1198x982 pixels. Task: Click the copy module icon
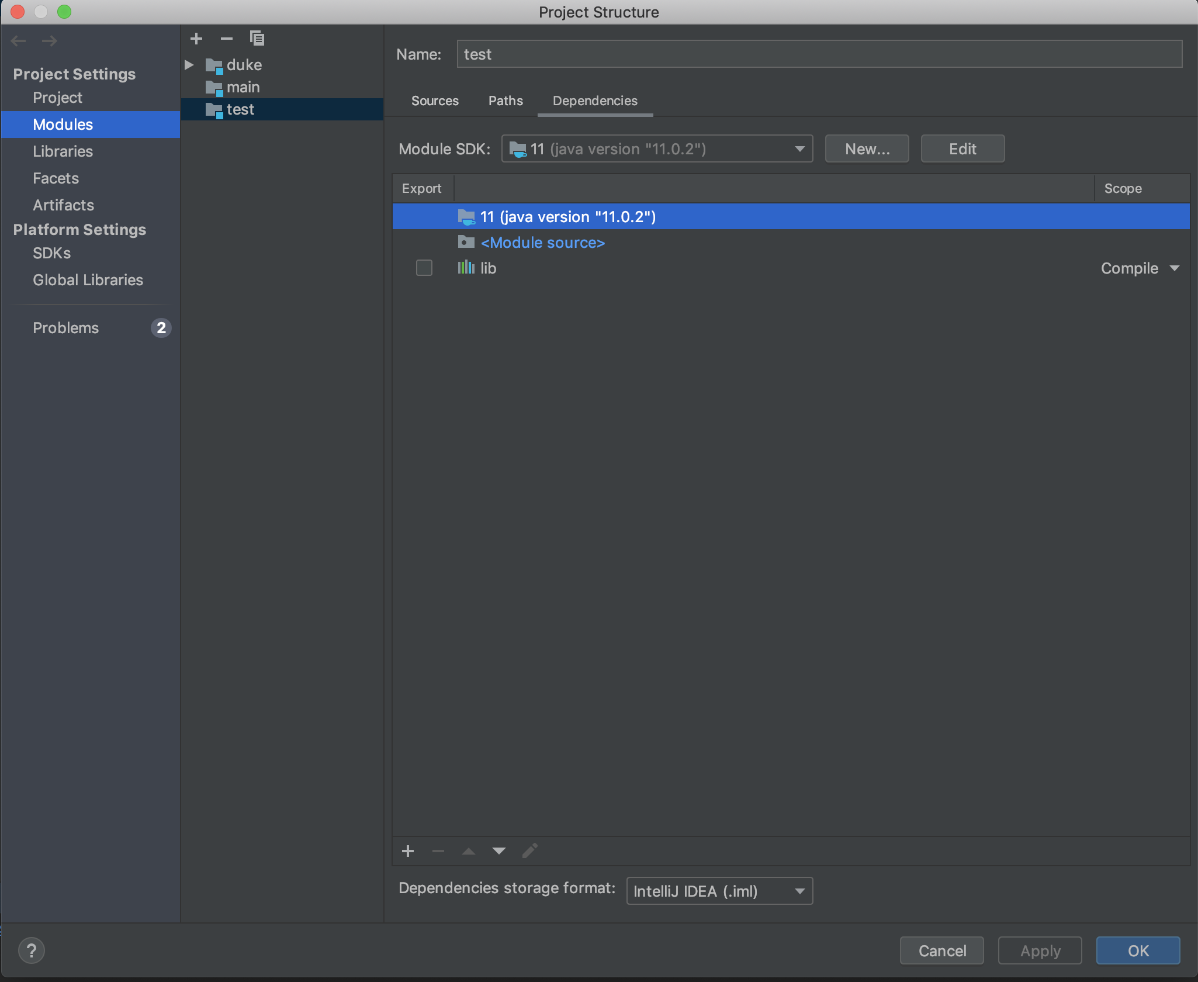pos(257,39)
